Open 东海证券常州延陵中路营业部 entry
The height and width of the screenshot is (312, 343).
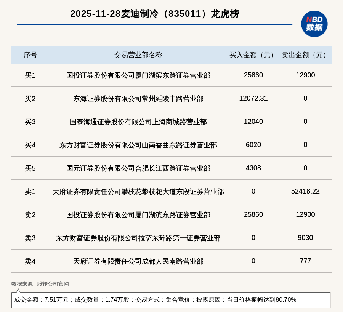pos(138,99)
